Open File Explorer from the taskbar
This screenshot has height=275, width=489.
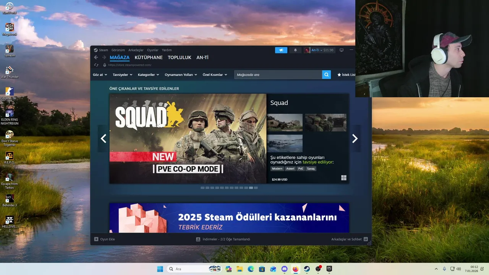[x=240, y=269]
